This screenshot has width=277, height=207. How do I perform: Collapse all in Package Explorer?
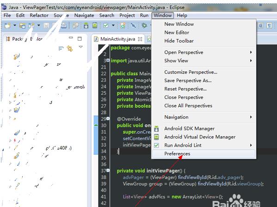pyautogui.click(x=61, y=48)
